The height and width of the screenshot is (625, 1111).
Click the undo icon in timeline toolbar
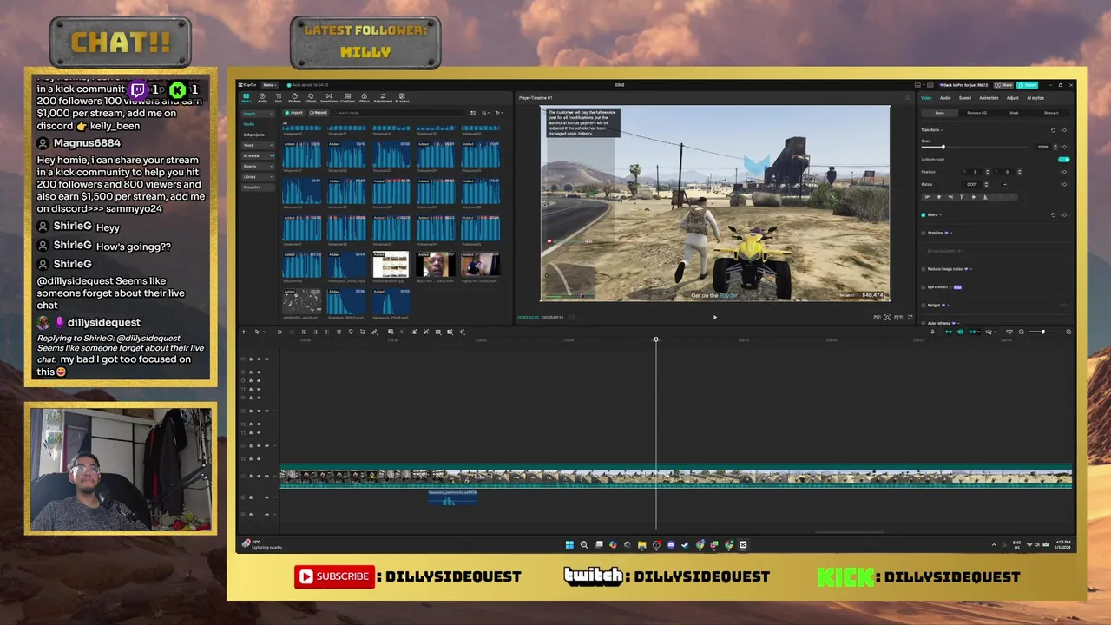[x=279, y=332]
